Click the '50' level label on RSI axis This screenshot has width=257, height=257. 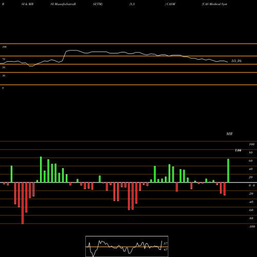(x=4, y=67)
